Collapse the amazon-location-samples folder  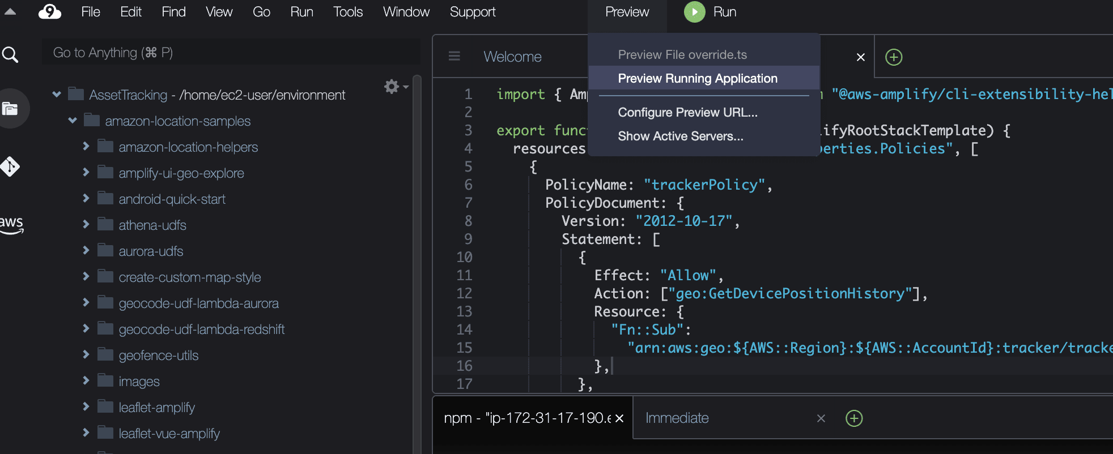(73, 121)
